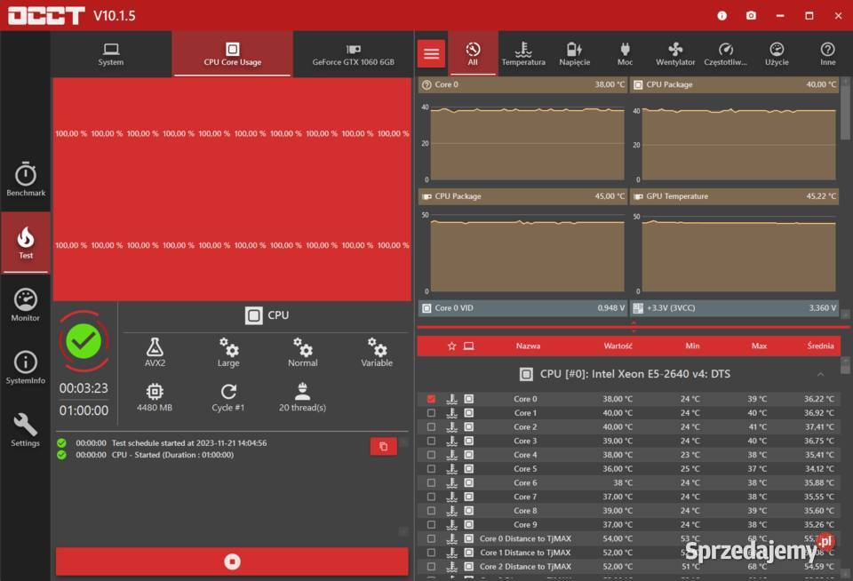
Task: Check the Core 3 checkbox
Action: [x=432, y=441]
